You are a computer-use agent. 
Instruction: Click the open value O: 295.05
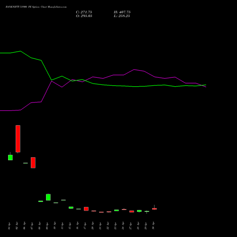tap(84, 16)
